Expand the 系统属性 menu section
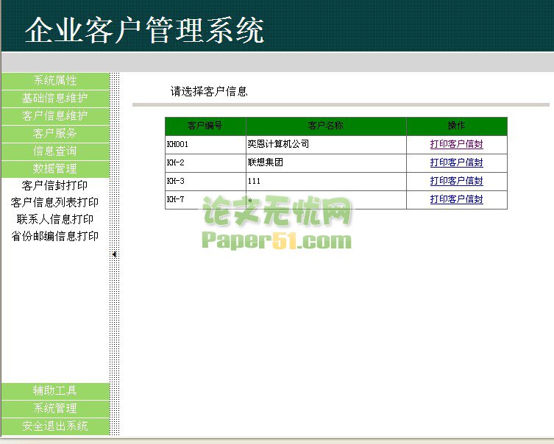This screenshot has height=444, width=554. (x=55, y=80)
